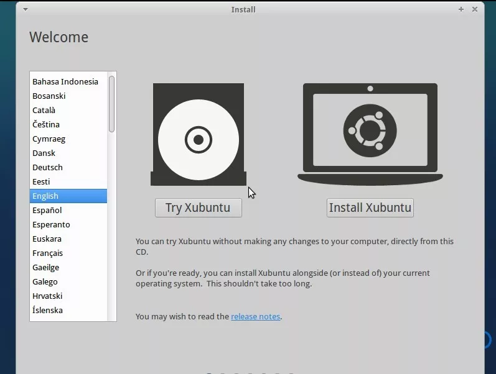This screenshot has height=374, width=496.
Task: Choose Gaeilge from the language list
Action: [x=68, y=267]
